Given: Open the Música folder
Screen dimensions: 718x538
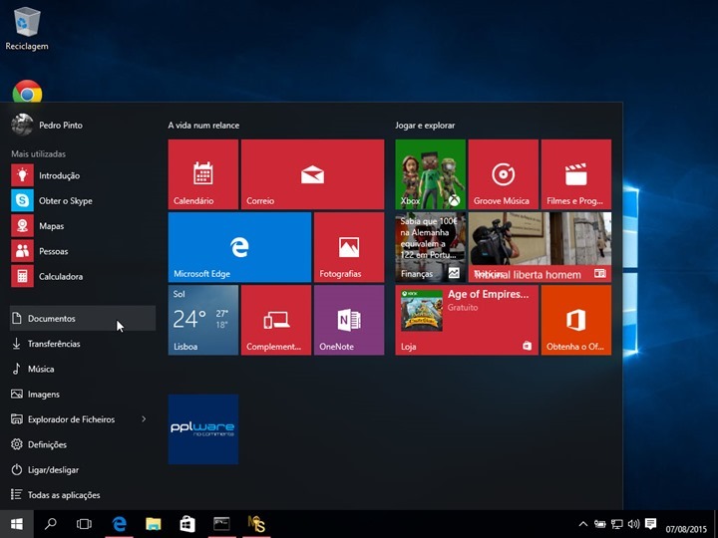Looking at the screenshot, I should point(83,369).
